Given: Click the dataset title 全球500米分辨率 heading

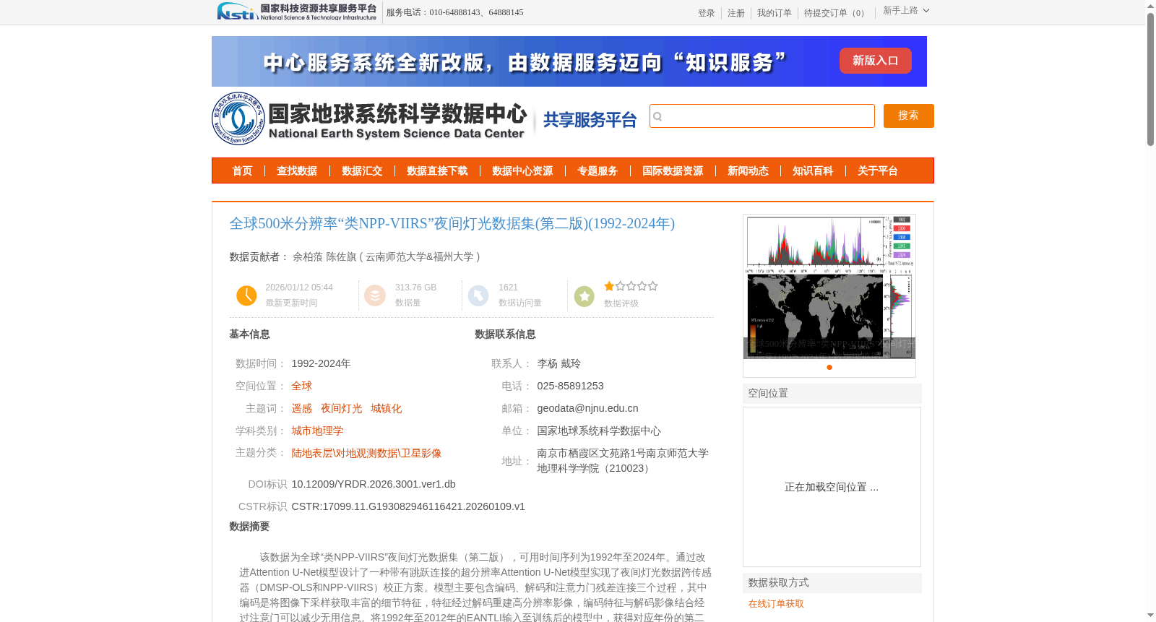Looking at the screenshot, I should 452,224.
